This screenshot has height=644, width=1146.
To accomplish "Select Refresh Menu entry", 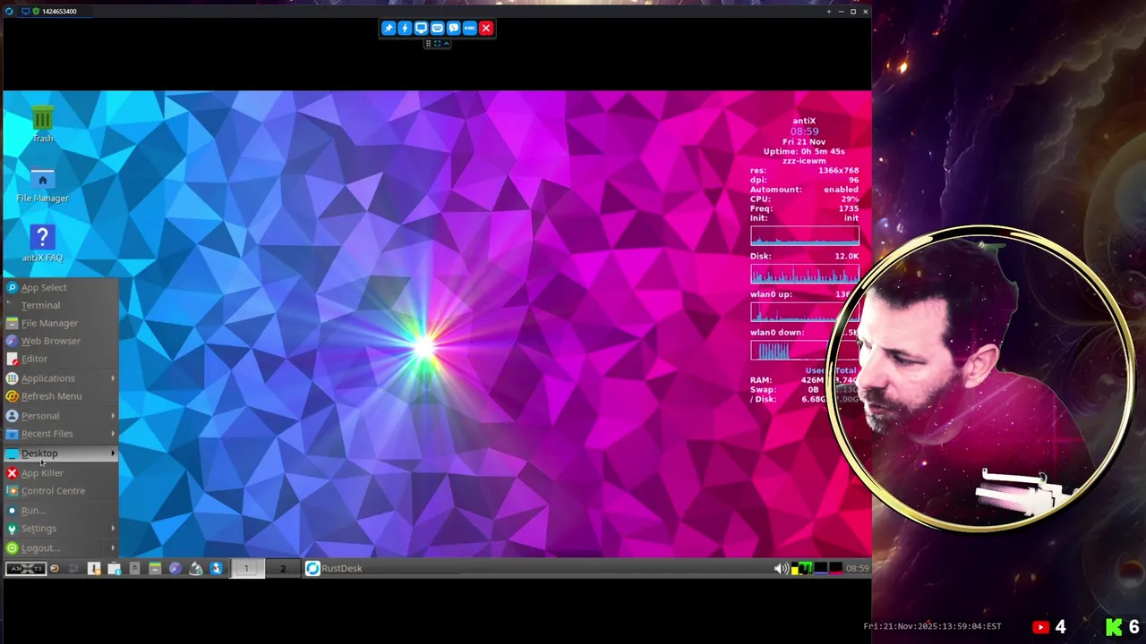I will click(x=60, y=396).
